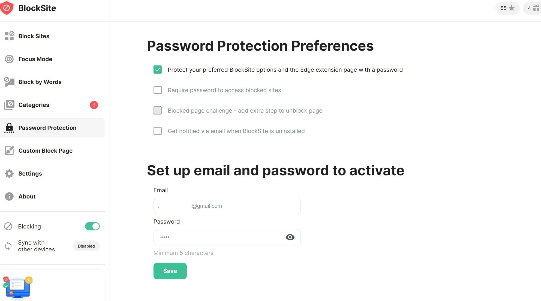Check email notification when BlockSite is uninstalled
The image size is (541, 301).
158,131
